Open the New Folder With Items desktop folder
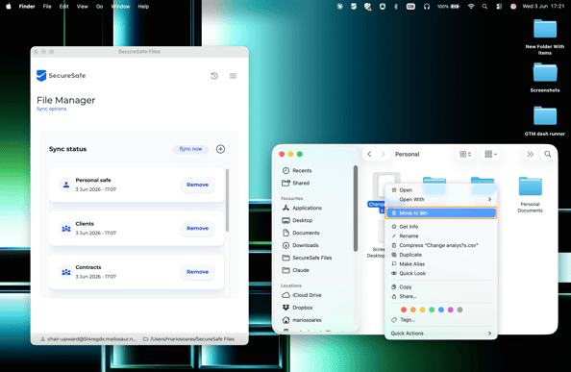The image size is (571, 372). (545, 37)
